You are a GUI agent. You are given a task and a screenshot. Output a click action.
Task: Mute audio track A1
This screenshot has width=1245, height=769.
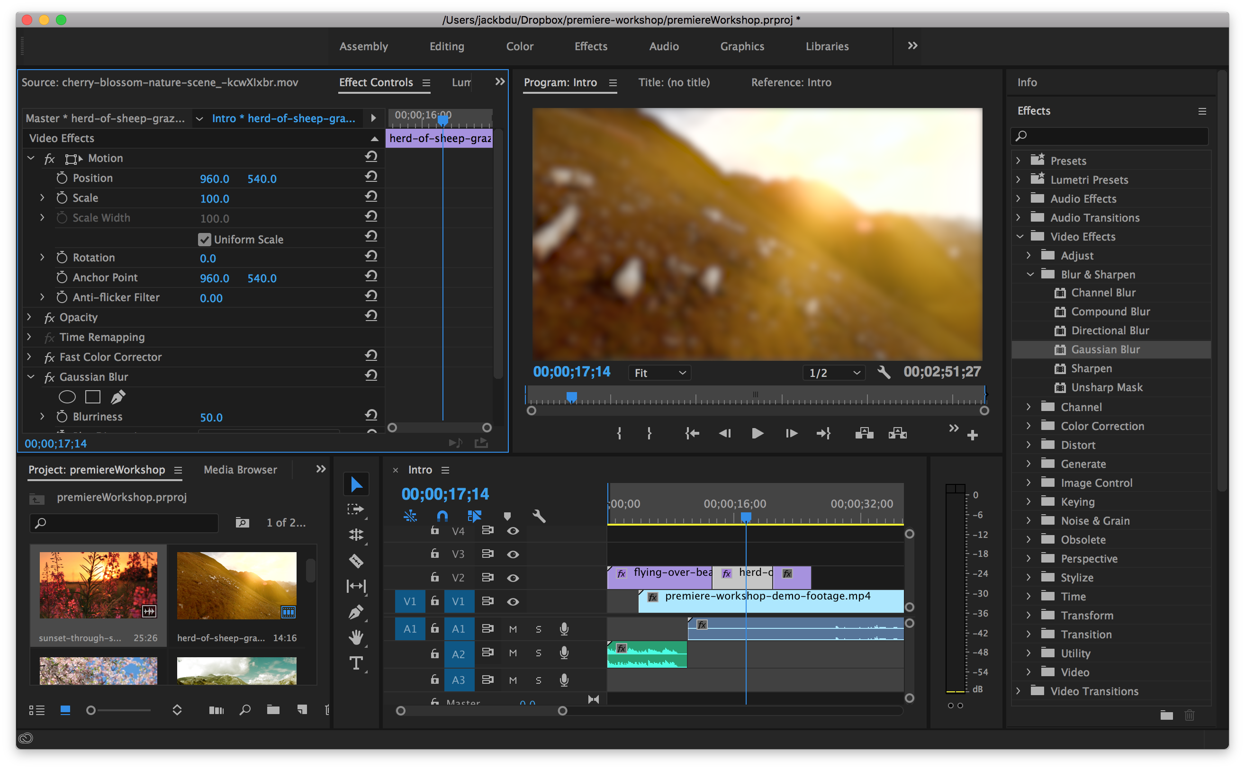513,629
